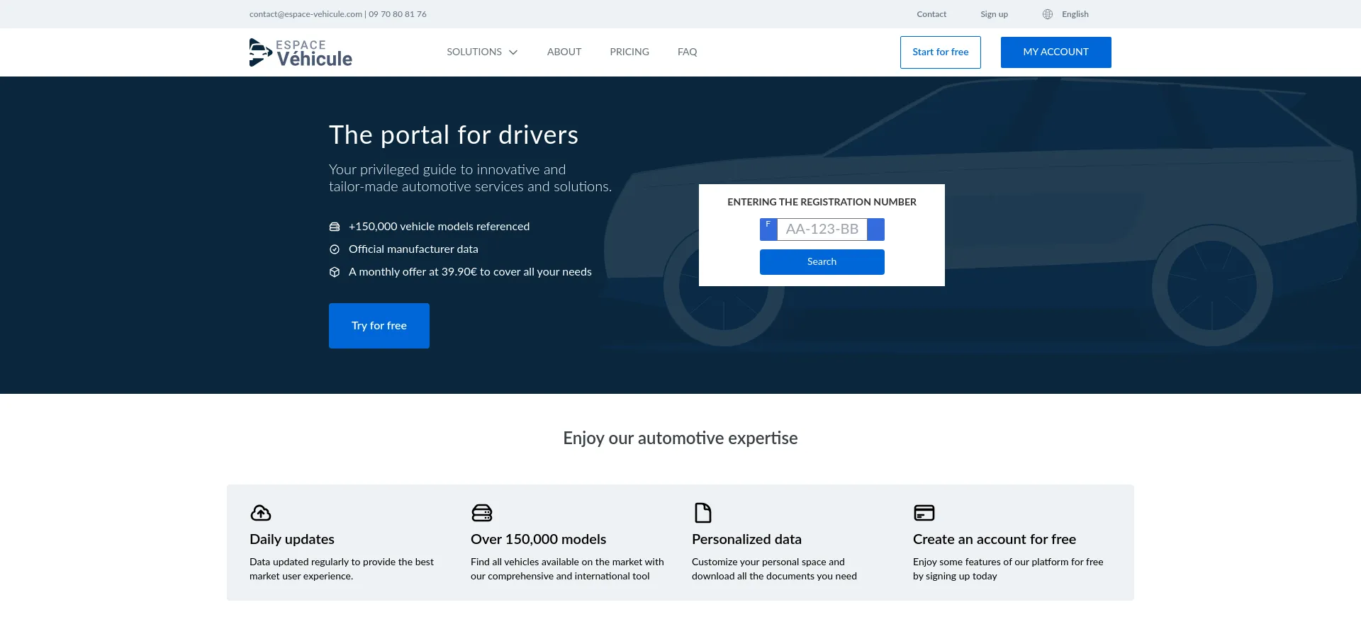Click the registration number input field
The width and height of the screenshot is (1361, 629).
point(822,229)
